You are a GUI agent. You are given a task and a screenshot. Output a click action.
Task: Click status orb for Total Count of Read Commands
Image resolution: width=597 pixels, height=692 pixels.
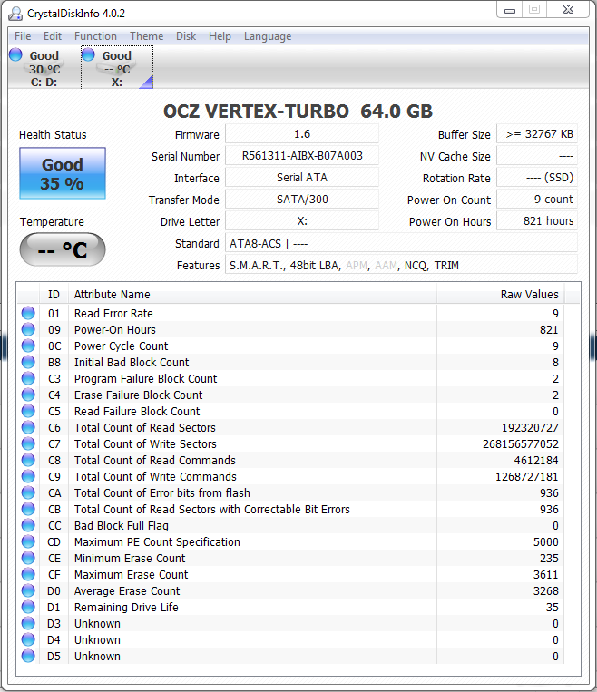pyautogui.click(x=28, y=460)
